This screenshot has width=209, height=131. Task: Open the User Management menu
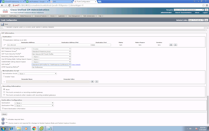(x=75, y=16)
